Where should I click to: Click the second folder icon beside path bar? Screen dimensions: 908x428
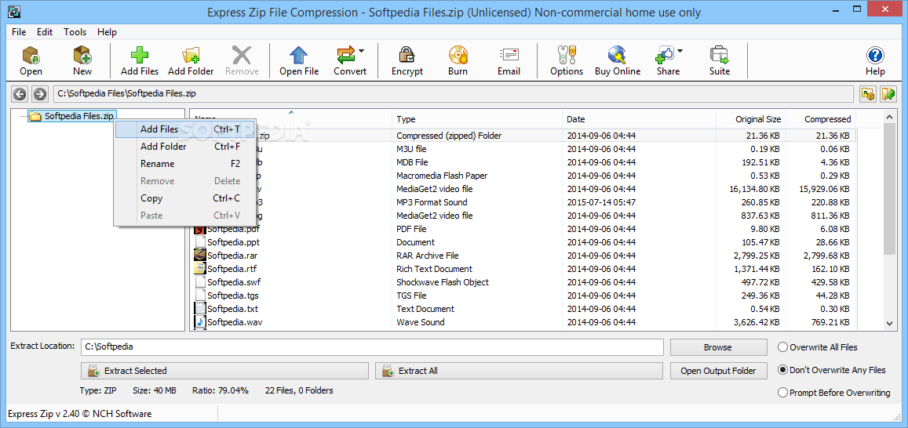[x=888, y=94]
